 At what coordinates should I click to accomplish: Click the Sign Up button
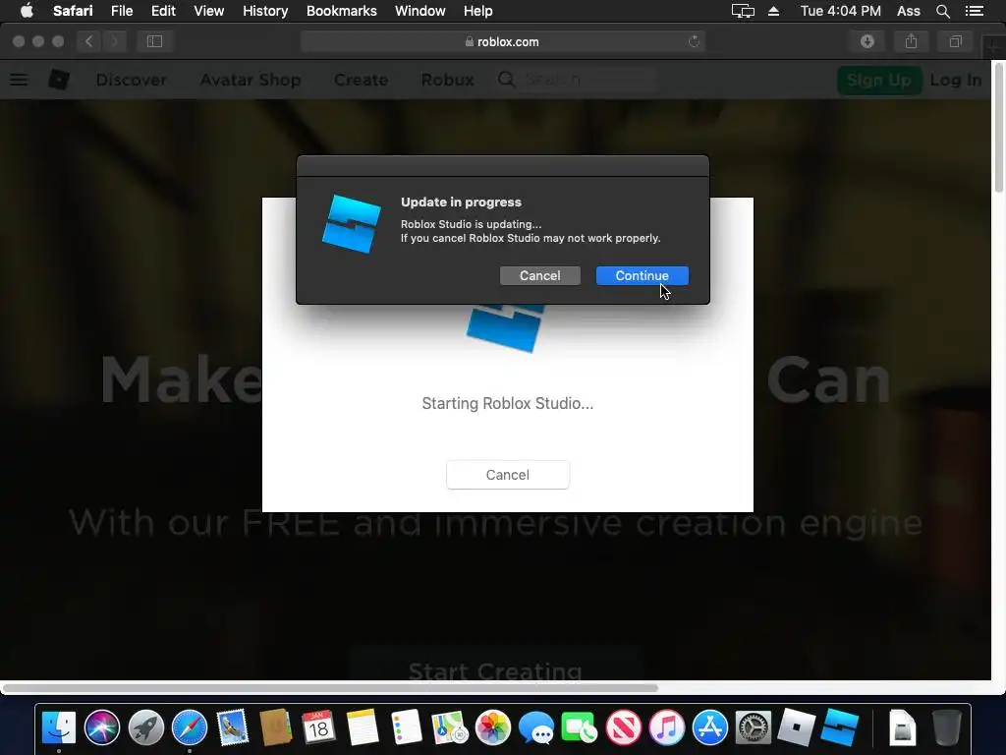pyautogui.click(x=879, y=80)
